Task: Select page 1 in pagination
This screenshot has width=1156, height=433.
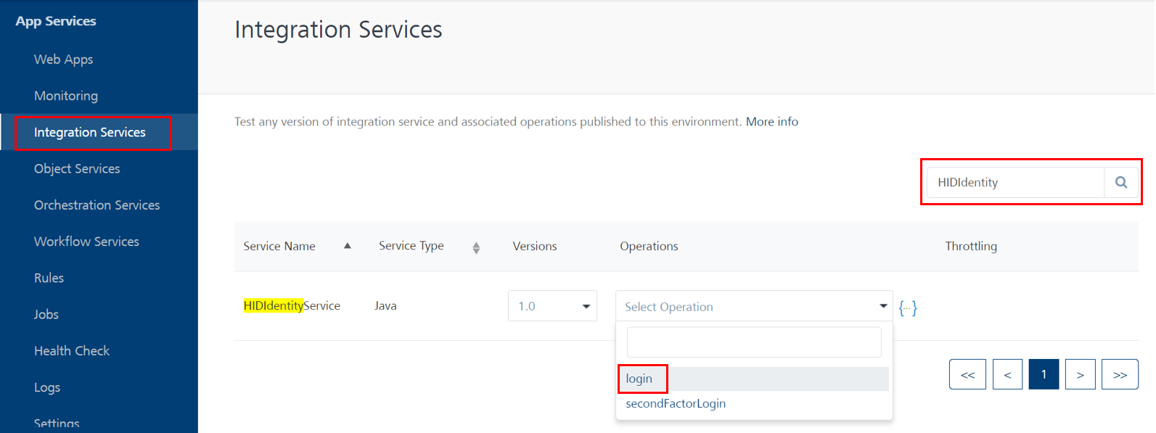Action: click(1044, 374)
